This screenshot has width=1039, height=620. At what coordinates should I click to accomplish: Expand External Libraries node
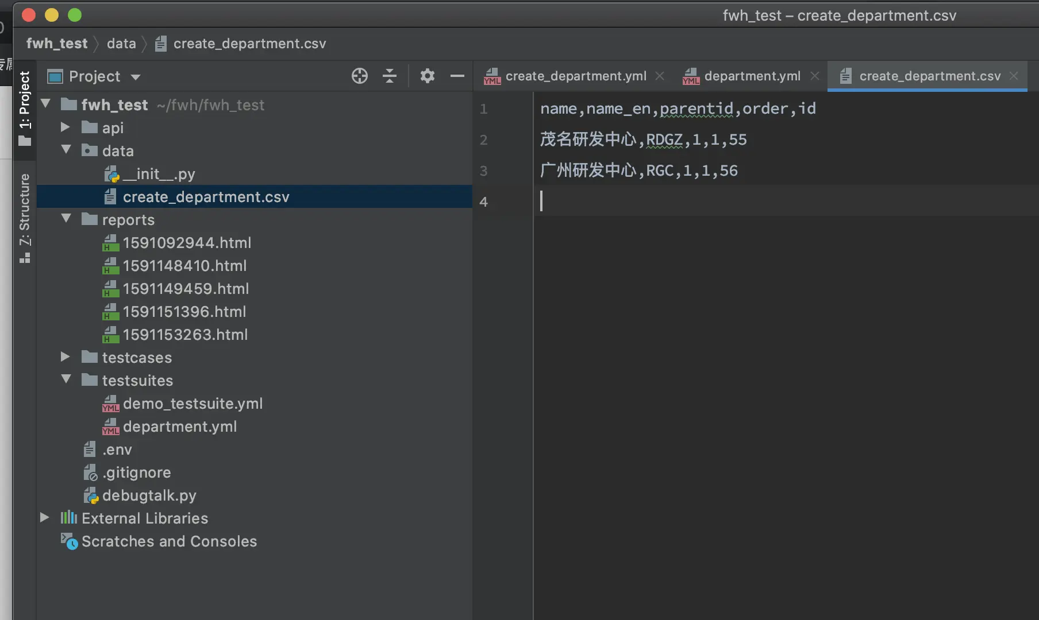[45, 518]
